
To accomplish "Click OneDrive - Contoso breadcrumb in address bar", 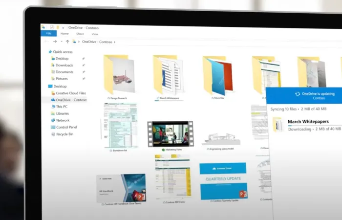I will 97,42.
